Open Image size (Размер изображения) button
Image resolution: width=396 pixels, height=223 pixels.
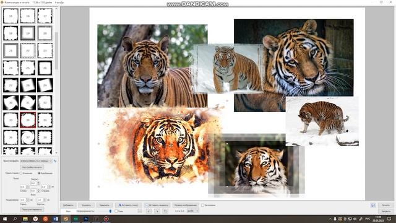(186, 205)
